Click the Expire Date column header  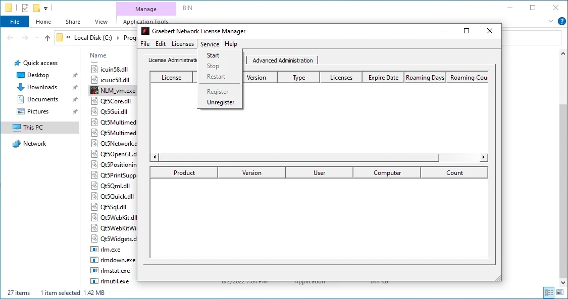coord(383,77)
